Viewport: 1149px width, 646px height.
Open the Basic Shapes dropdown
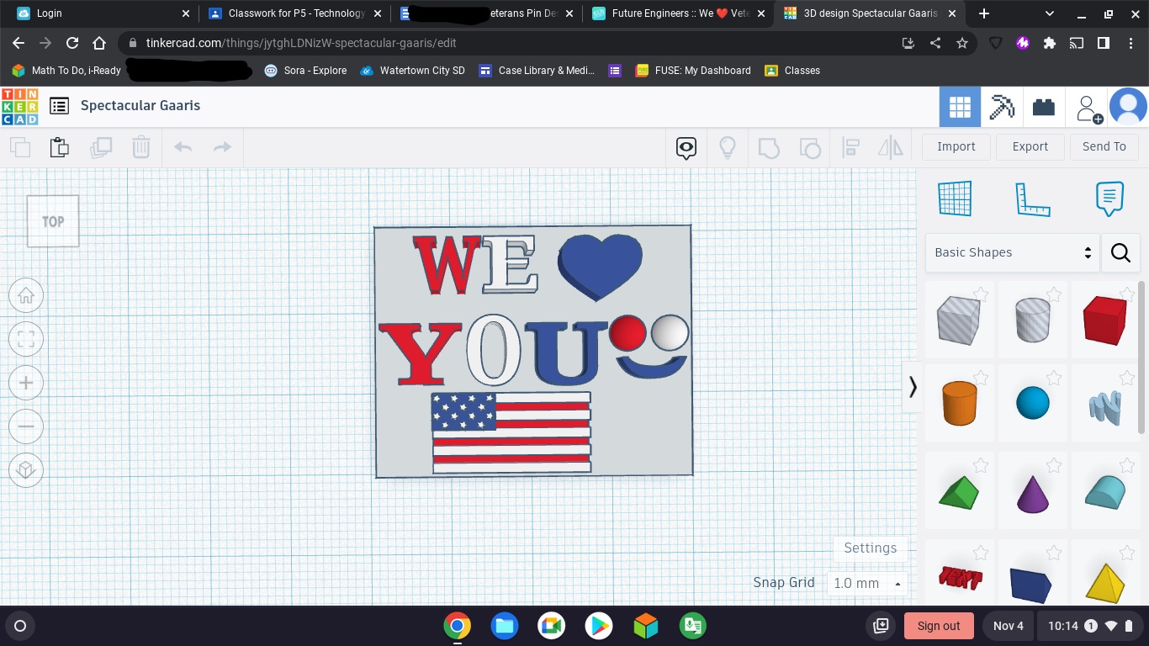coord(1012,252)
